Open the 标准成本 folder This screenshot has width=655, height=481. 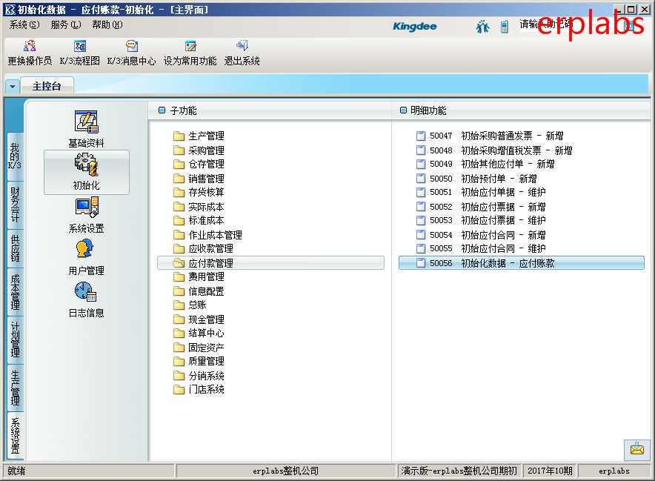(199, 220)
